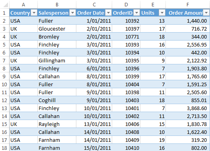Select column F header
Image resolution: width=210 pixels, height=151 pixels.
click(188, 4)
